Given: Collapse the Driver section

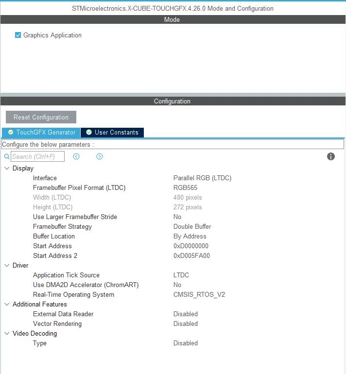Looking at the screenshot, I should tap(7, 265).
